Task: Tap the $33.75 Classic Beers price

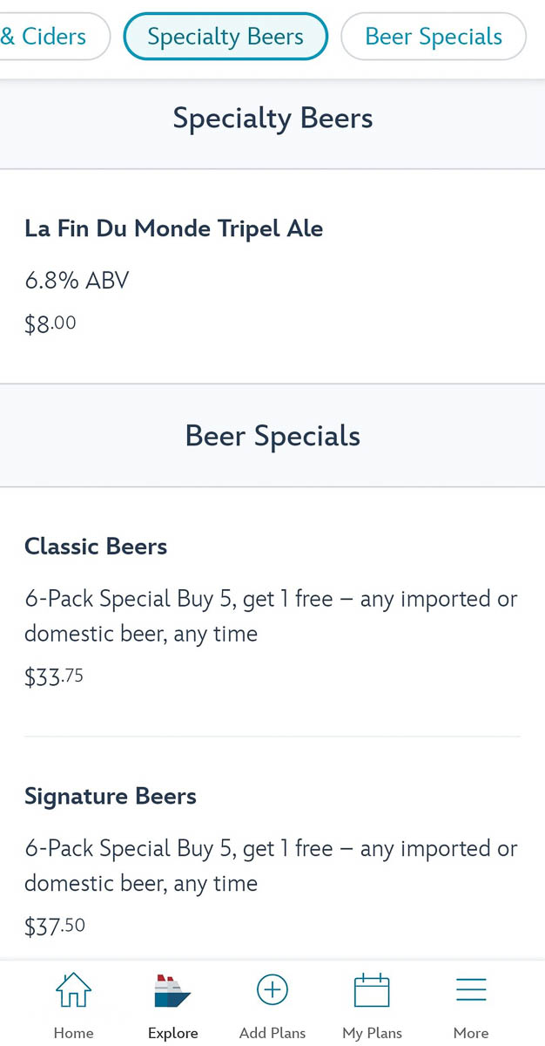Action: click(54, 677)
